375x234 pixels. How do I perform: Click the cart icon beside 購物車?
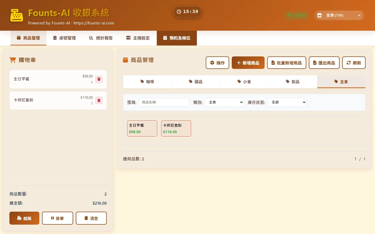coord(12,60)
